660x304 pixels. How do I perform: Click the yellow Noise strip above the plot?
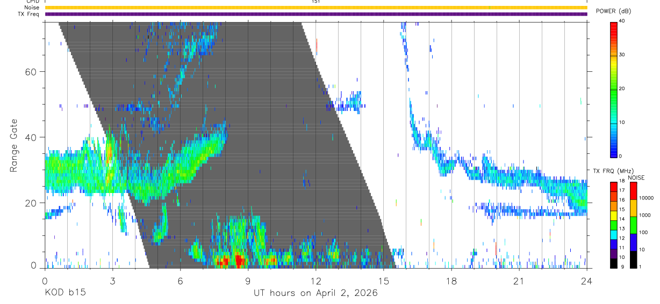315,8
